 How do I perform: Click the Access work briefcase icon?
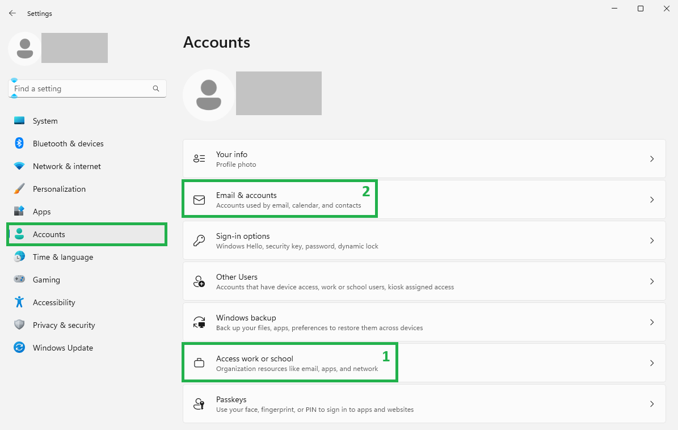point(199,363)
